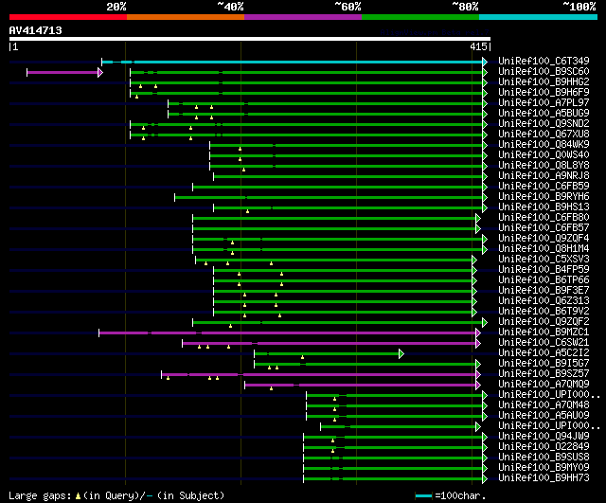Select the UniRef100_B9I5G7 label
Screen dimensions: 606x503
tap(544, 364)
